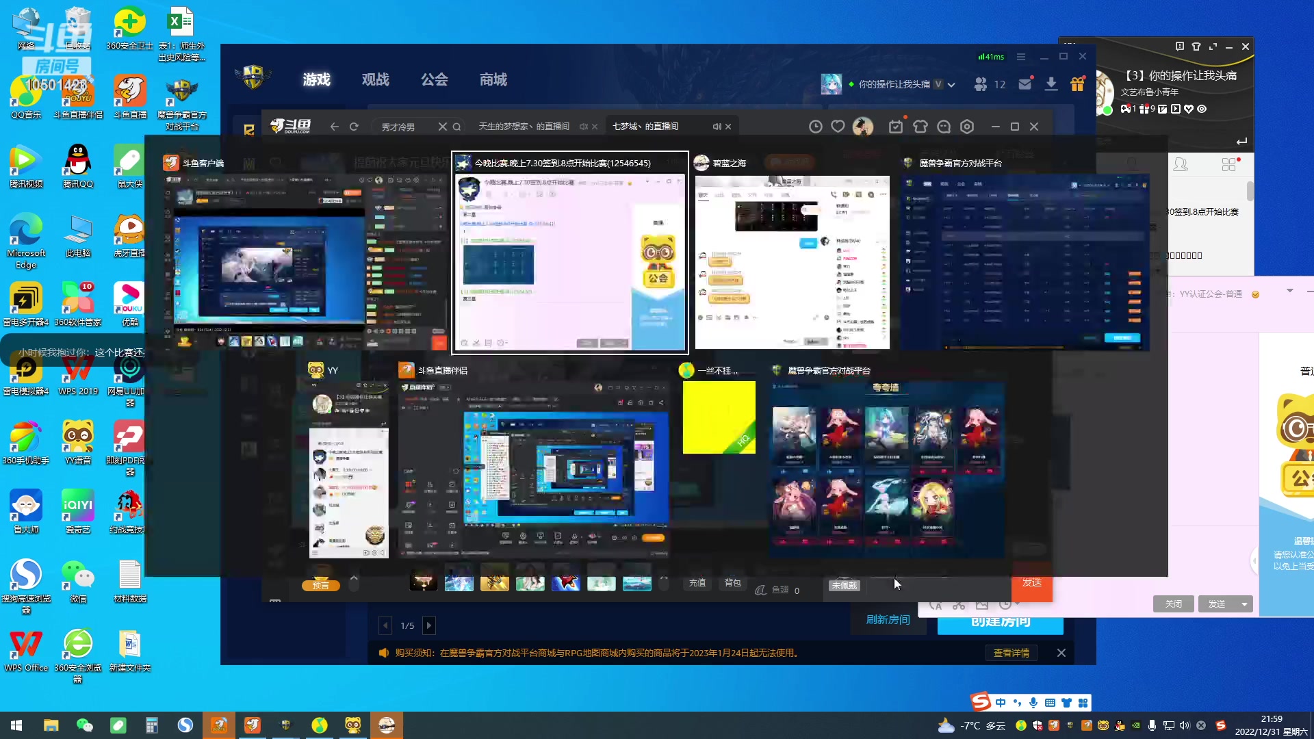Clear the Douyu search box text
Viewport: 1314px width, 739px height.
point(442,127)
